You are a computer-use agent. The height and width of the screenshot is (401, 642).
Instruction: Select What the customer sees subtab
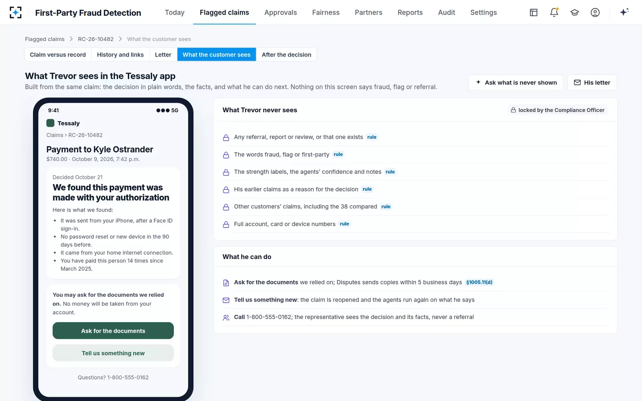(x=217, y=55)
